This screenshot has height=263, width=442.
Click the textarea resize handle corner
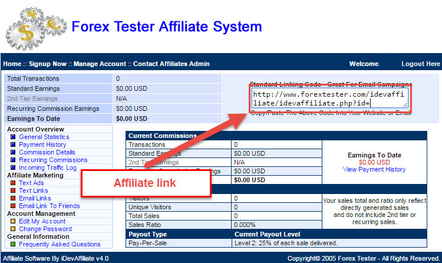coord(405,105)
